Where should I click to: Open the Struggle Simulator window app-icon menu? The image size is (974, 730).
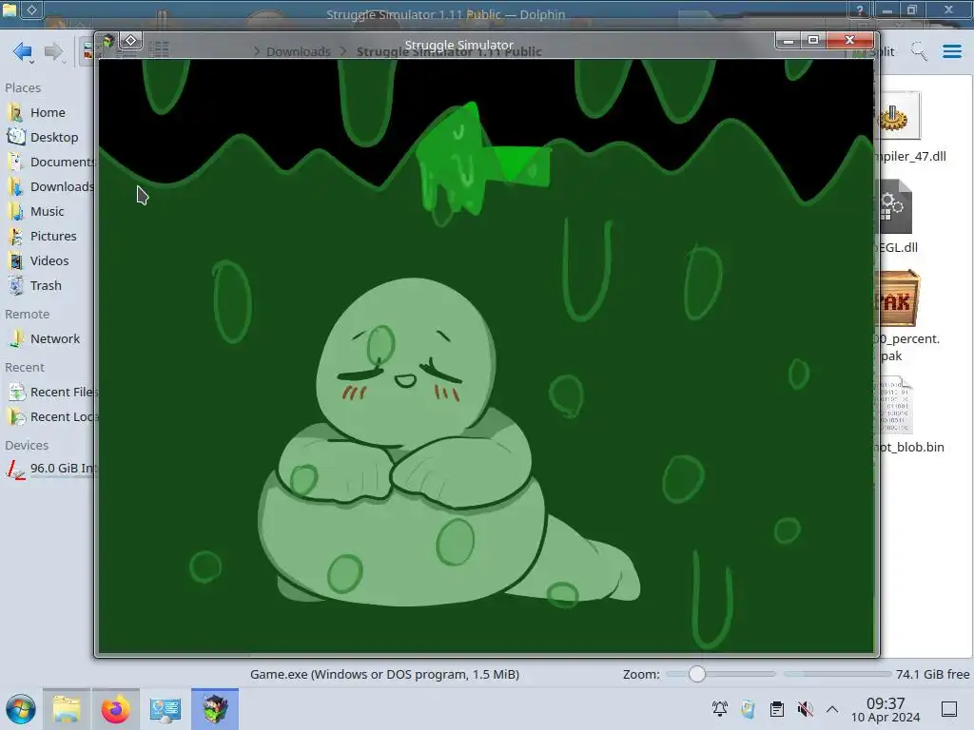pos(108,42)
